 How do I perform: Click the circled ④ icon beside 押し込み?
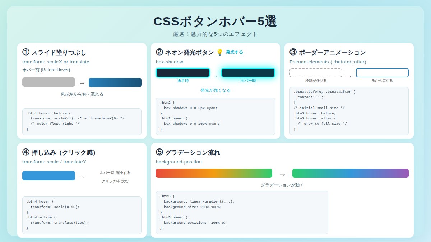coord(25,152)
